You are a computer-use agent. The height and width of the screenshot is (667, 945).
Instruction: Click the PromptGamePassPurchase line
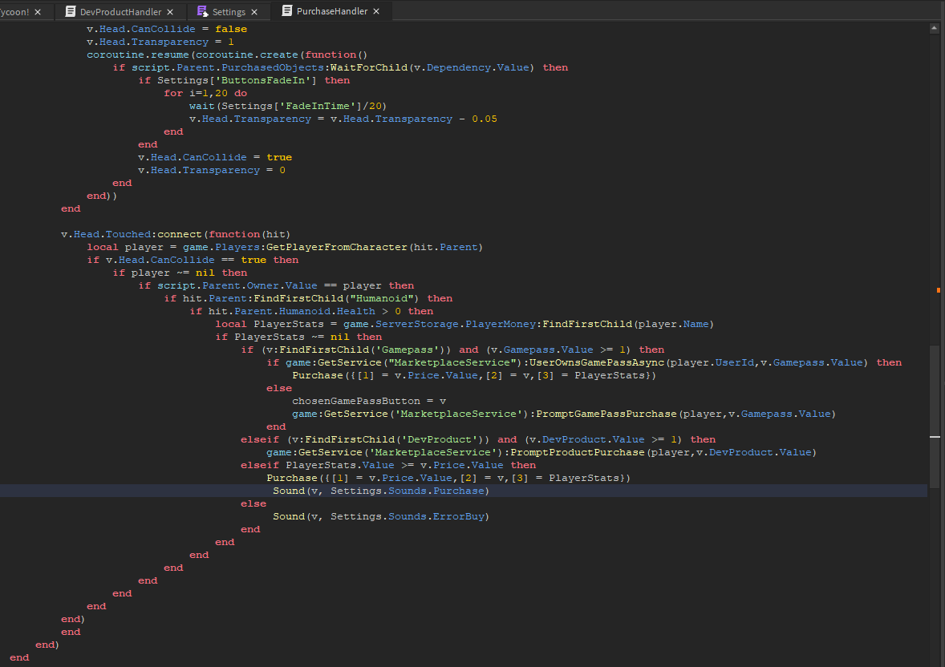(564, 414)
